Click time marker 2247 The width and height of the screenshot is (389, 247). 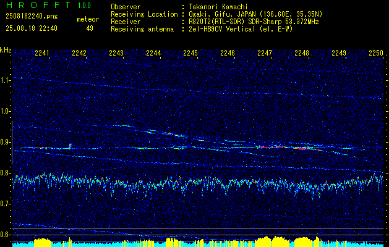265,53
